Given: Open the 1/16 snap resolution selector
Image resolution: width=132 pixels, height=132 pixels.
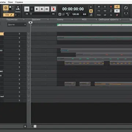Looking at the screenshot, I should [x=8, y=15].
